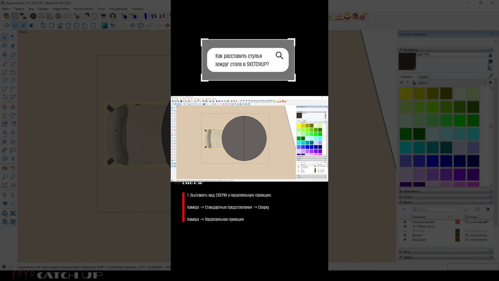Pick the Paint Bucket tool
The width and height of the screenshot is (499, 281).
5,46
